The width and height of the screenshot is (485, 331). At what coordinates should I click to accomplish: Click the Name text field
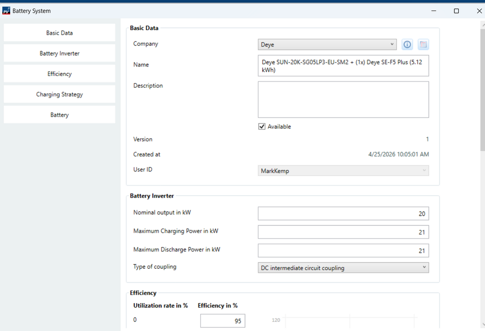(x=343, y=66)
